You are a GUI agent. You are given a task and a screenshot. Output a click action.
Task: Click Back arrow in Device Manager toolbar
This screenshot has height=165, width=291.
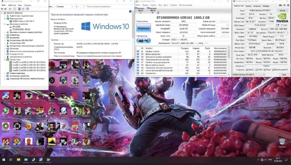coord(2,9)
